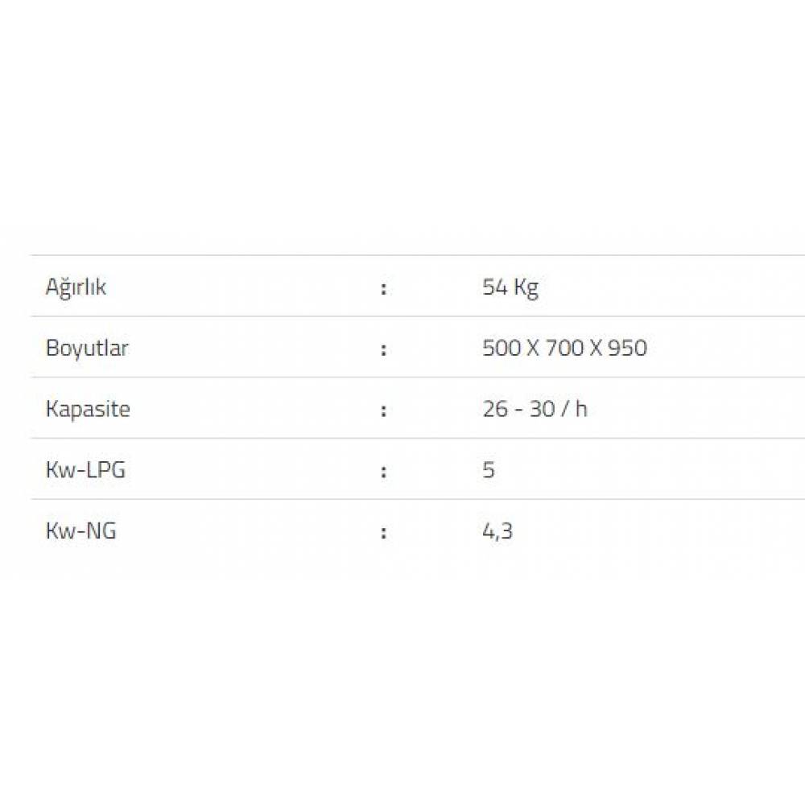805x805 pixels.
Task: Click the colon in the Boyutlar row
Action: (x=384, y=349)
